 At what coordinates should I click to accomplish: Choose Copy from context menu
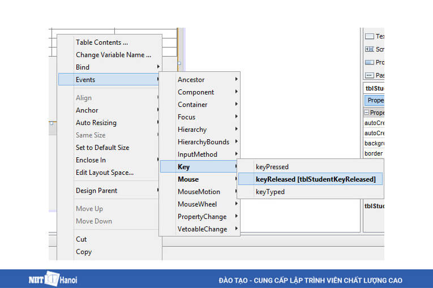pyautogui.click(x=109, y=252)
